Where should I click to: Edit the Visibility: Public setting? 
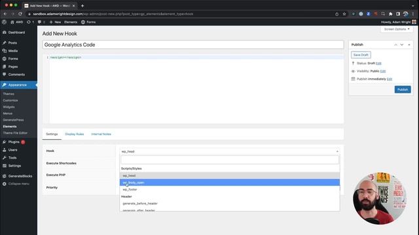pos(383,71)
